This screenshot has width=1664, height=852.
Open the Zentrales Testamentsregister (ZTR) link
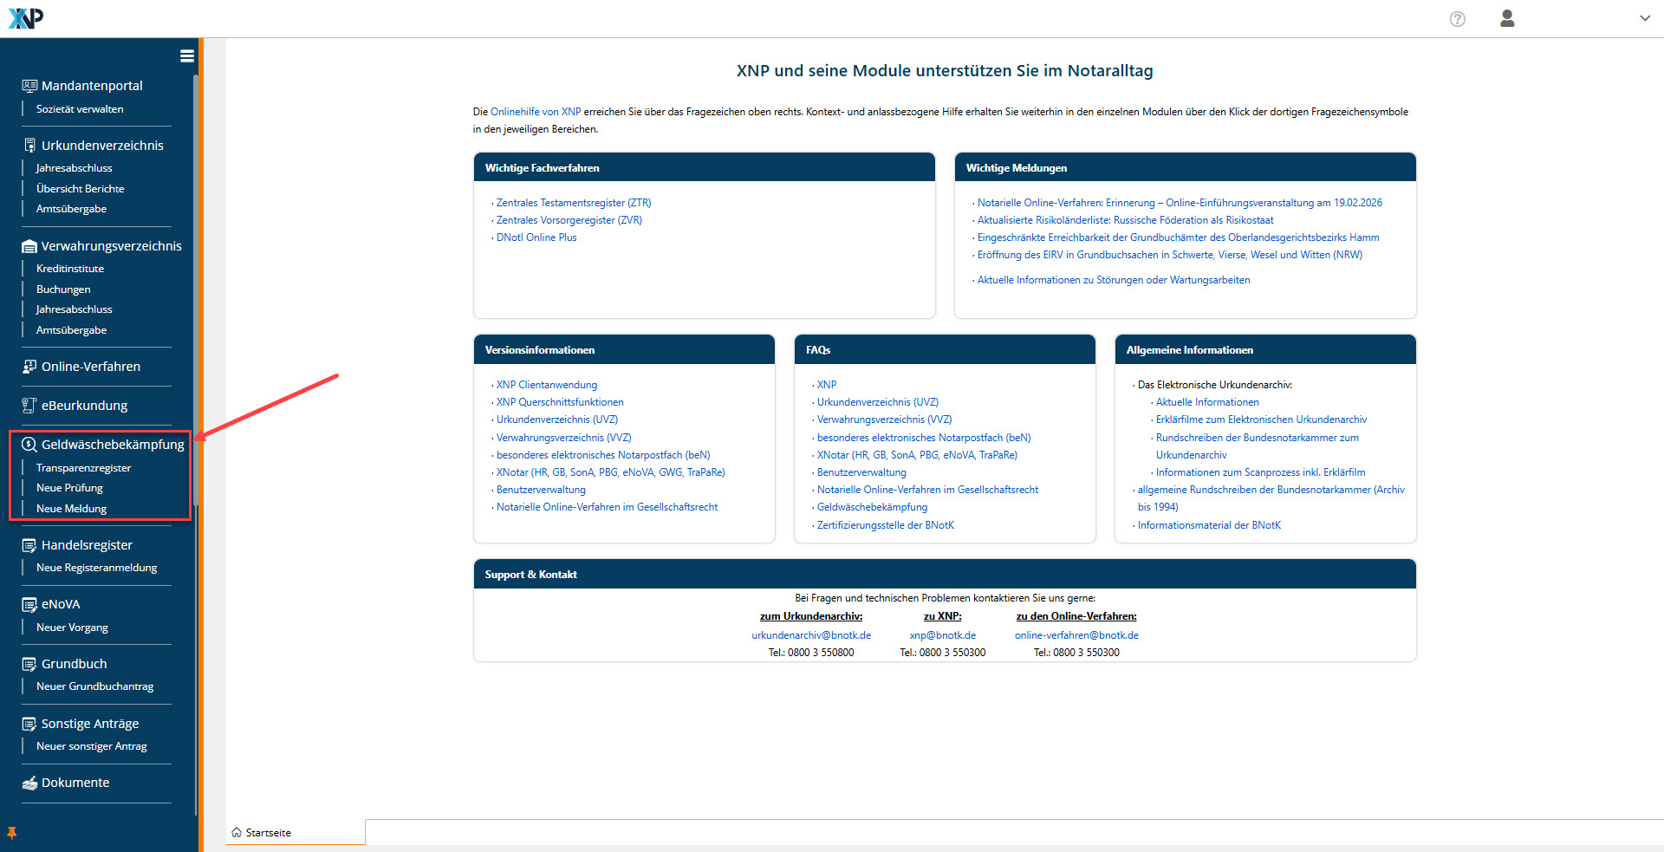(x=573, y=203)
